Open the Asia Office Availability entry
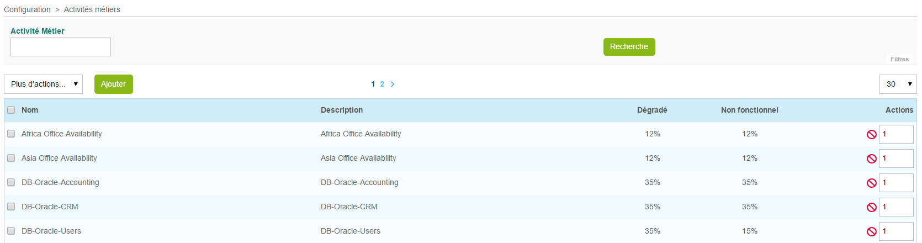 tap(59, 158)
